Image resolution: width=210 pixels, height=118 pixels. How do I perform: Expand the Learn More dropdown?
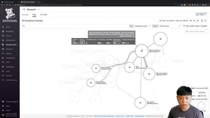coord(201,14)
